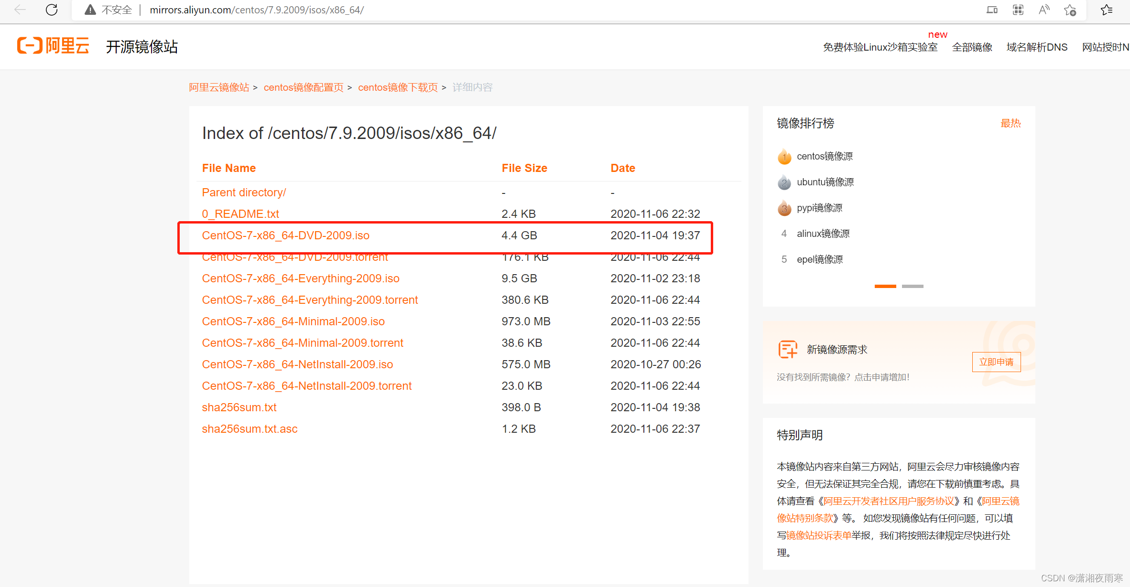Open 免费体验Linux沙箱实验室 navigation item
1130x587 pixels.
tap(880, 47)
